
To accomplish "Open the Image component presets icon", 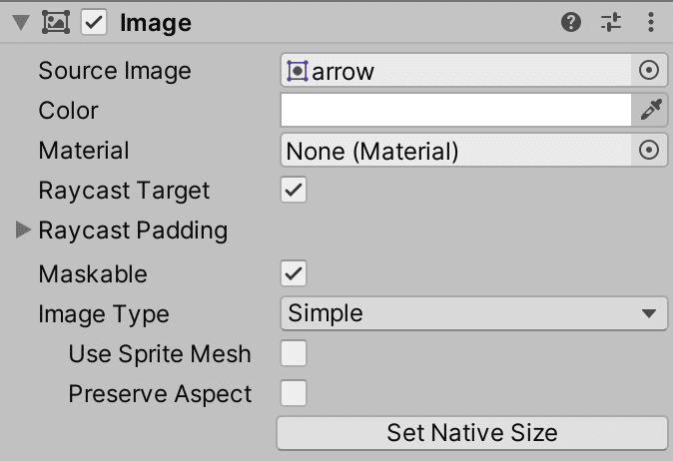I will (610, 22).
